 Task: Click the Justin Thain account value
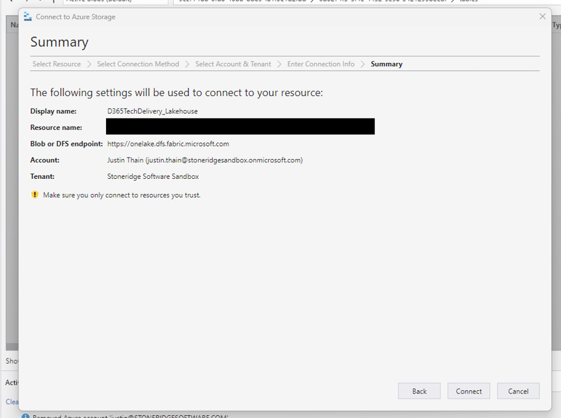[x=204, y=160]
